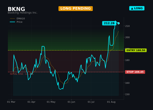Click the 01 Mar date label

point(11,102)
